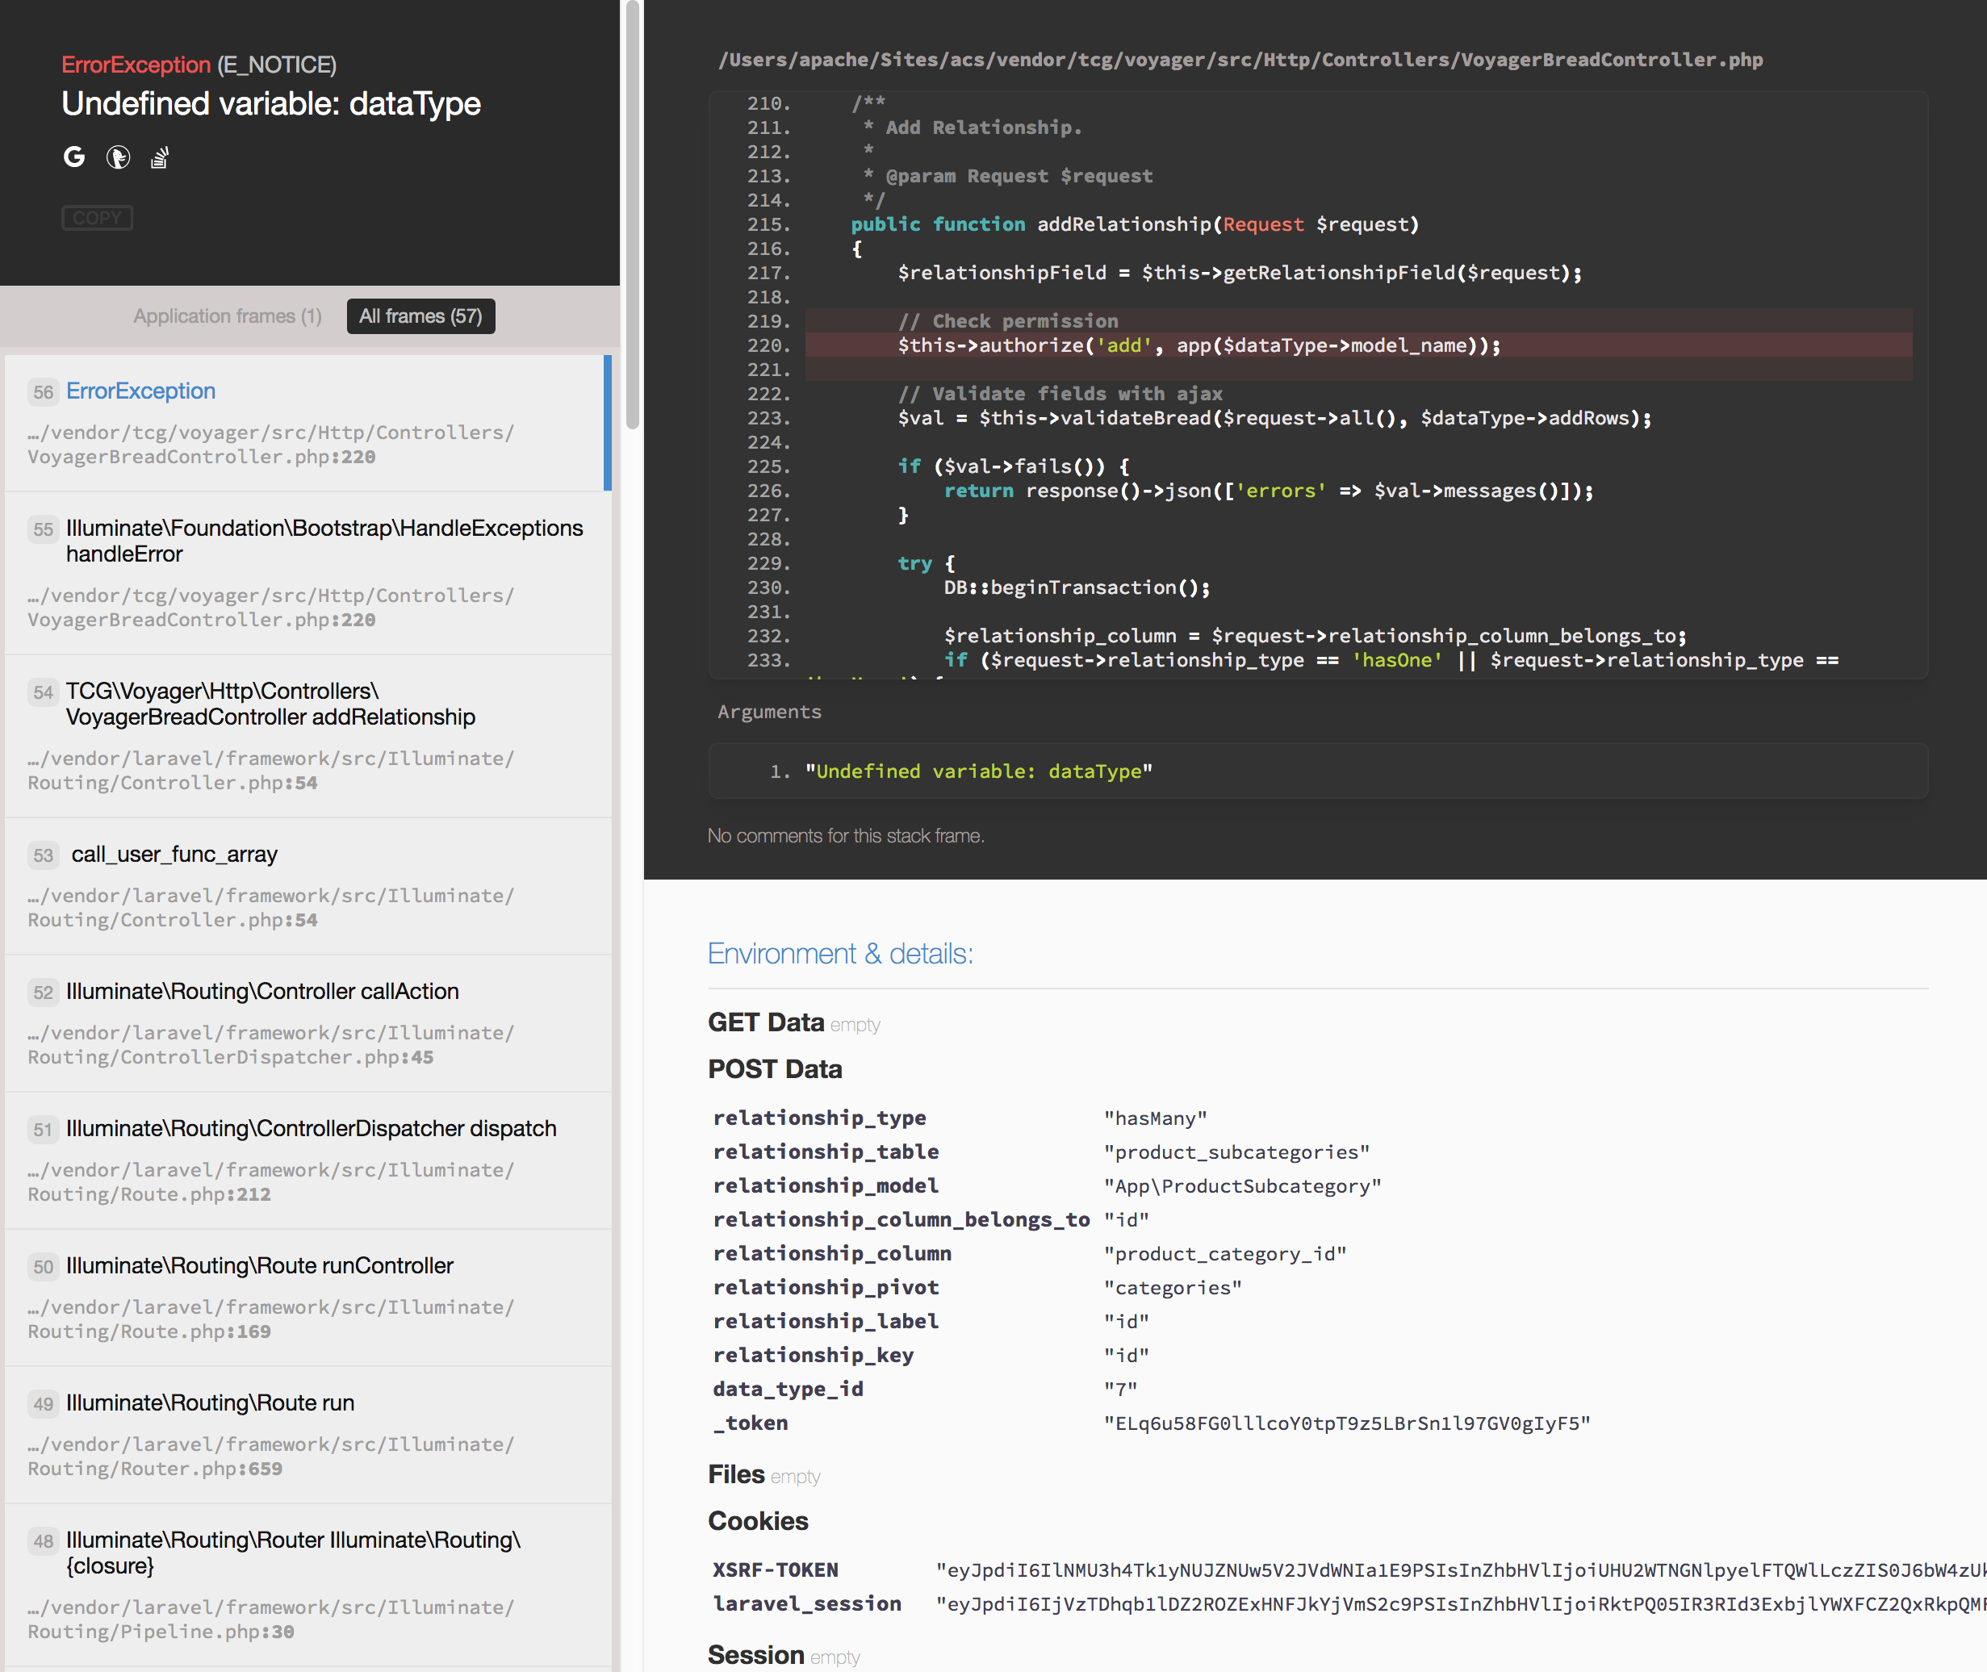
Task: Search the error on DuckDuckGo
Action: [x=118, y=157]
